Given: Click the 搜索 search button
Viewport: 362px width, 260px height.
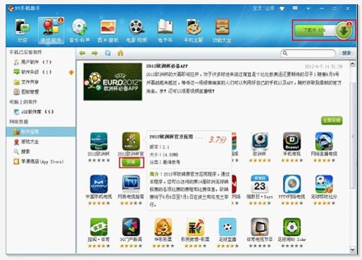Looking at the screenshot, I should [x=347, y=53].
